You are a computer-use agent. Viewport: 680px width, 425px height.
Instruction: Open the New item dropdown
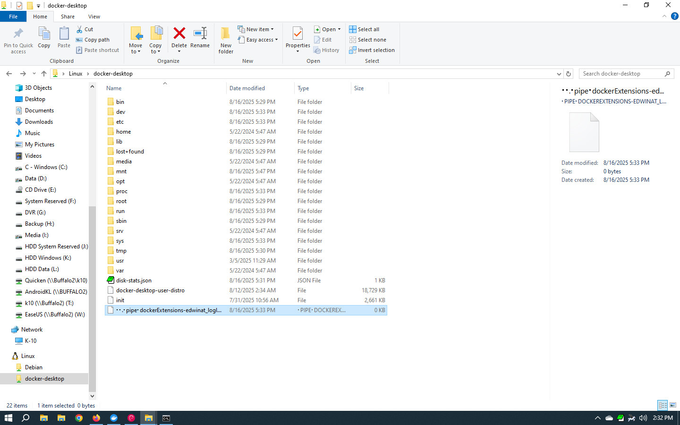(256, 29)
